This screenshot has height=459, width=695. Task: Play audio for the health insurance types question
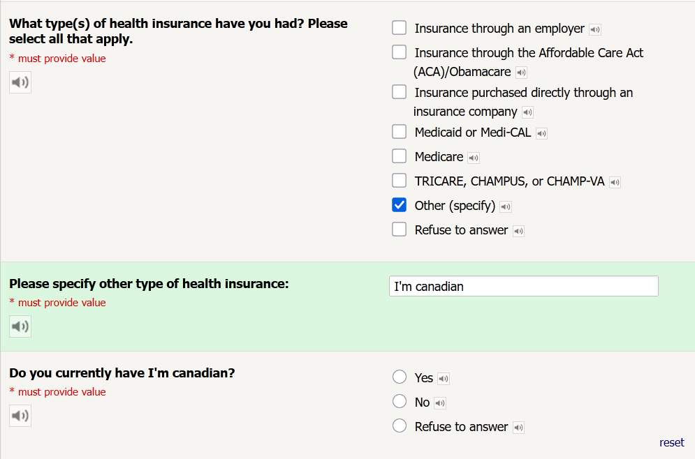click(x=20, y=82)
